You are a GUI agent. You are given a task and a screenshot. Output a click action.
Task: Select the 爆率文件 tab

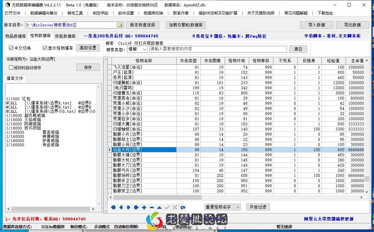(15, 78)
